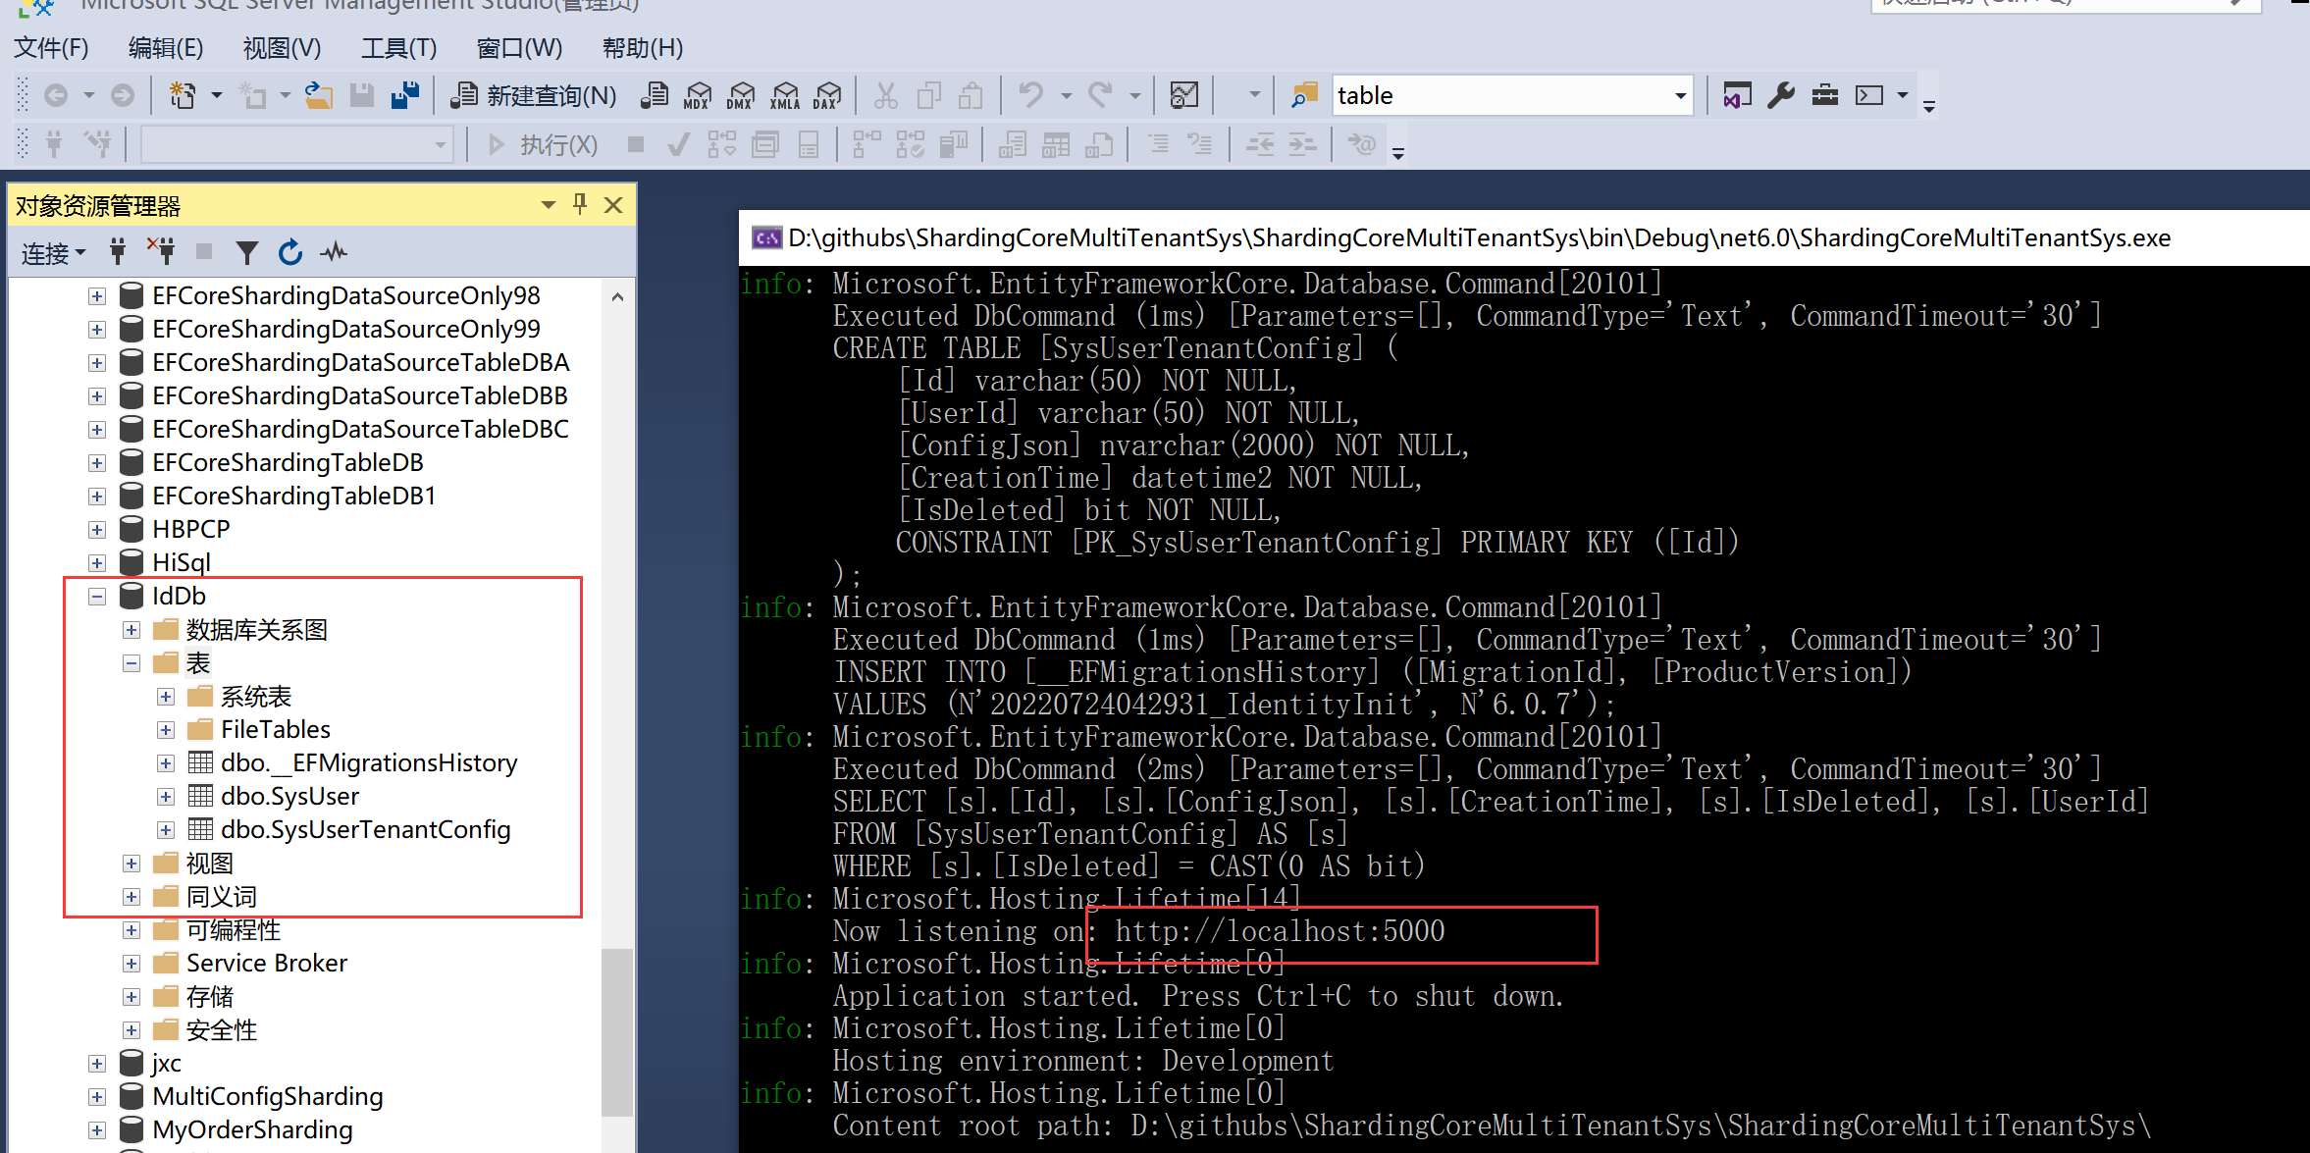This screenshot has width=2310, height=1153.
Task: Open the View menu
Action: tap(282, 48)
